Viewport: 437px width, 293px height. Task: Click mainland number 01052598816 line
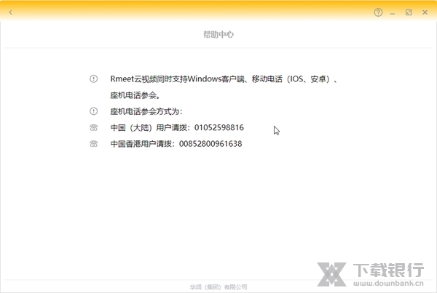click(x=177, y=127)
